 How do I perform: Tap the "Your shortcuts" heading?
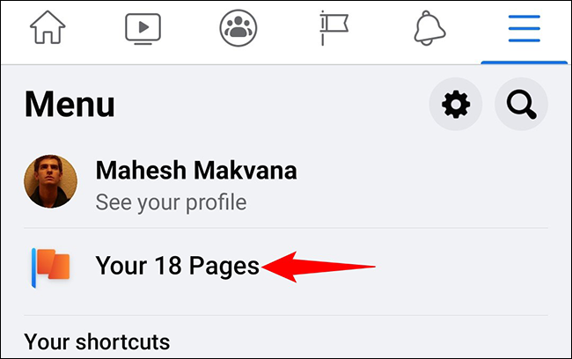coord(96,341)
